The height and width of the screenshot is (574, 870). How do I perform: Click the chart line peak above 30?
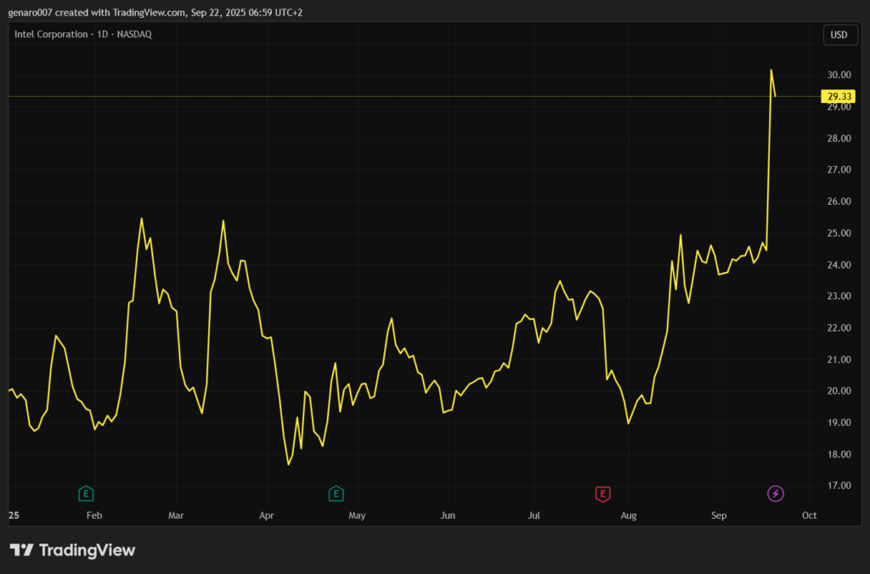(x=771, y=70)
